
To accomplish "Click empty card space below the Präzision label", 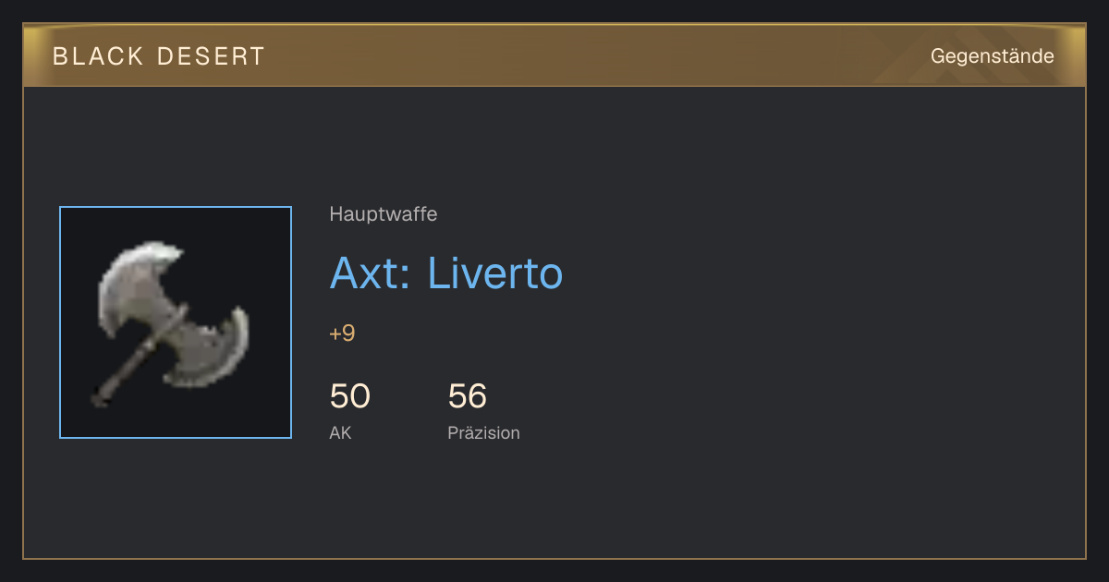I will click(483, 499).
